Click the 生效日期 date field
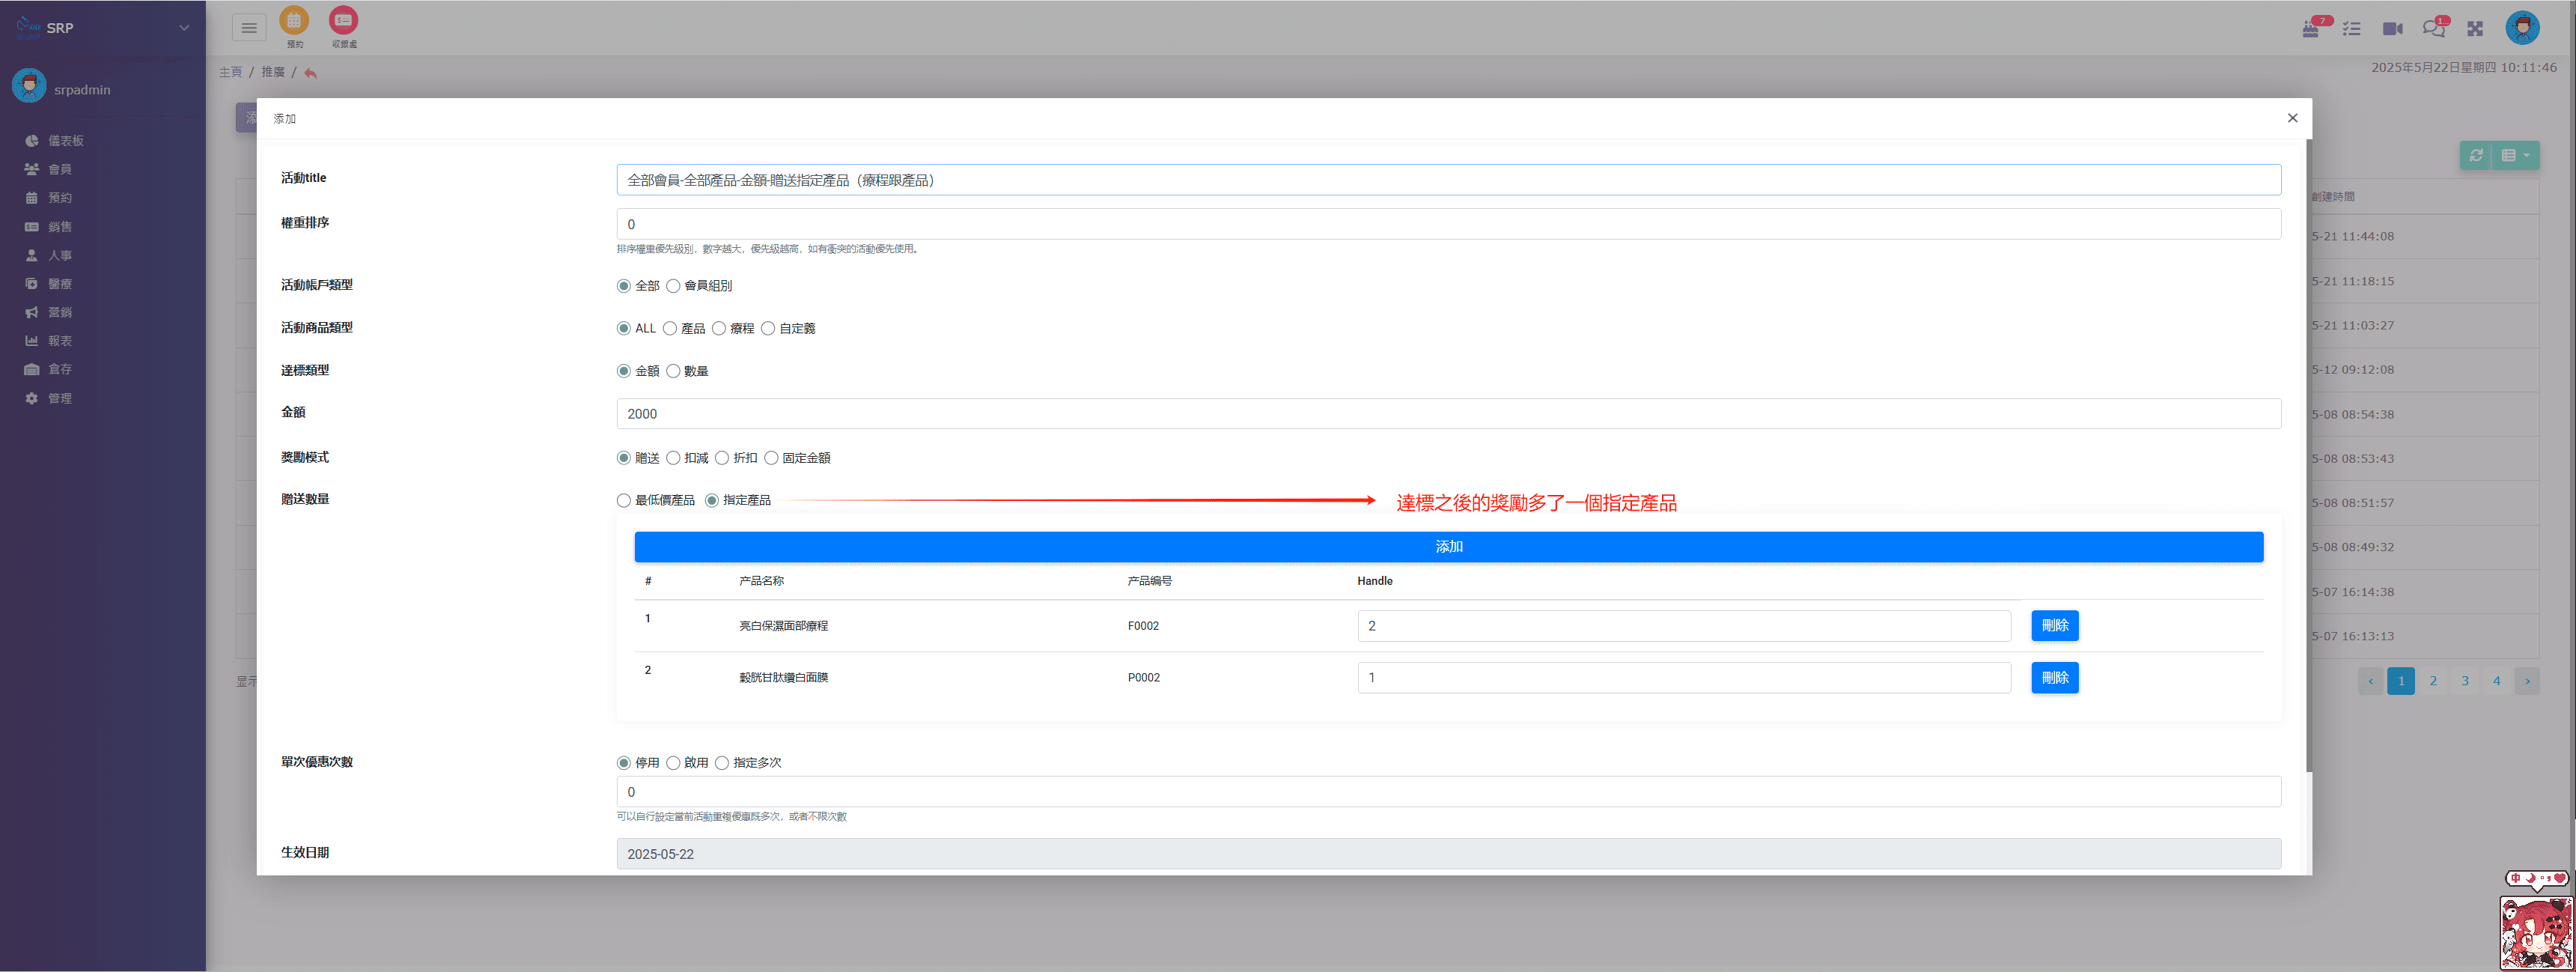Image resolution: width=2576 pixels, height=972 pixels. [x=1448, y=853]
